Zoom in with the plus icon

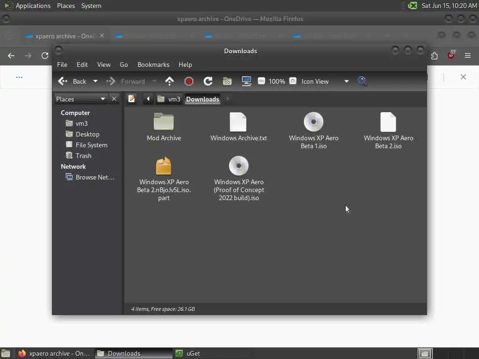[293, 81]
